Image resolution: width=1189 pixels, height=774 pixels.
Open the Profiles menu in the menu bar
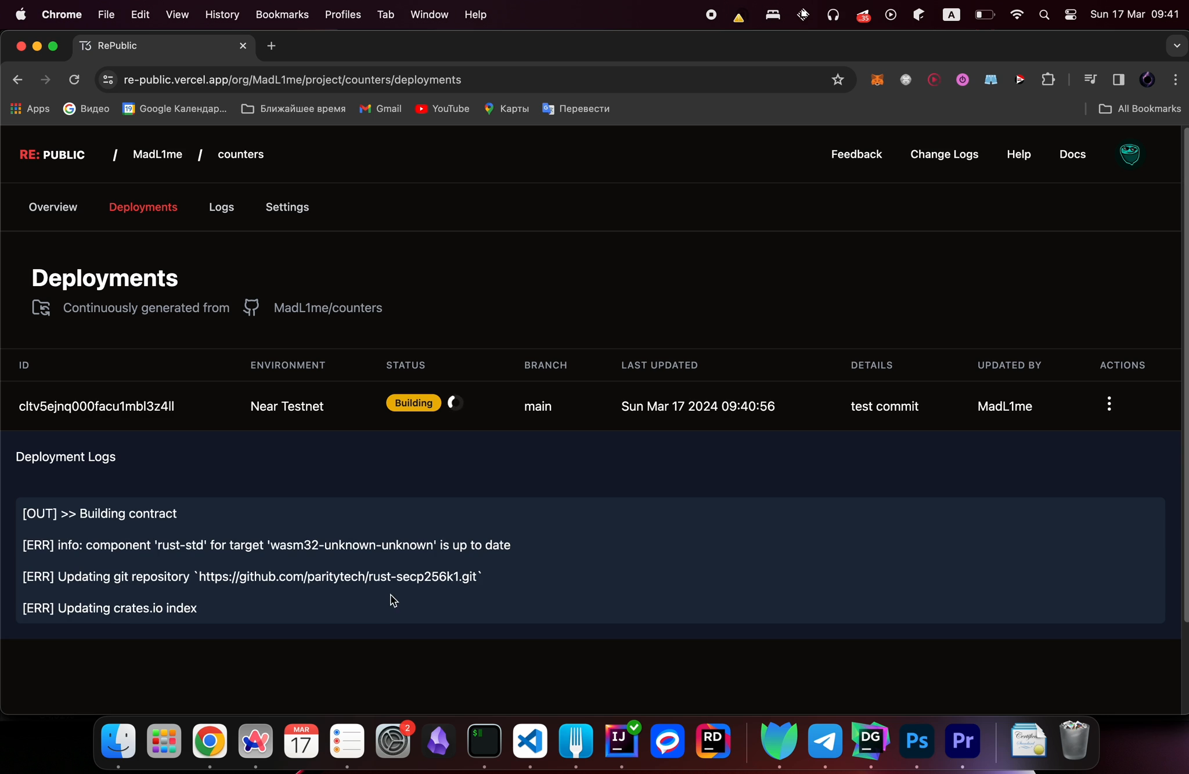(x=343, y=15)
